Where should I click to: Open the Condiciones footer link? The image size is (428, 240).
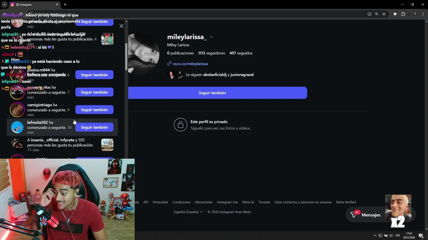click(181, 202)
